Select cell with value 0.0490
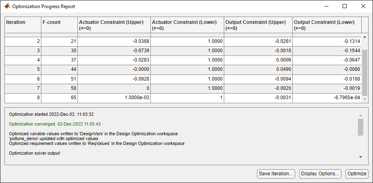The height and width of the screenshot is (183, 373). click(x=258, y=69)
